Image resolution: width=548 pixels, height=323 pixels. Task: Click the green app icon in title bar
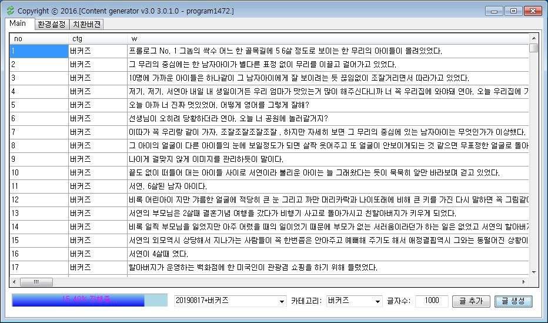9,11
